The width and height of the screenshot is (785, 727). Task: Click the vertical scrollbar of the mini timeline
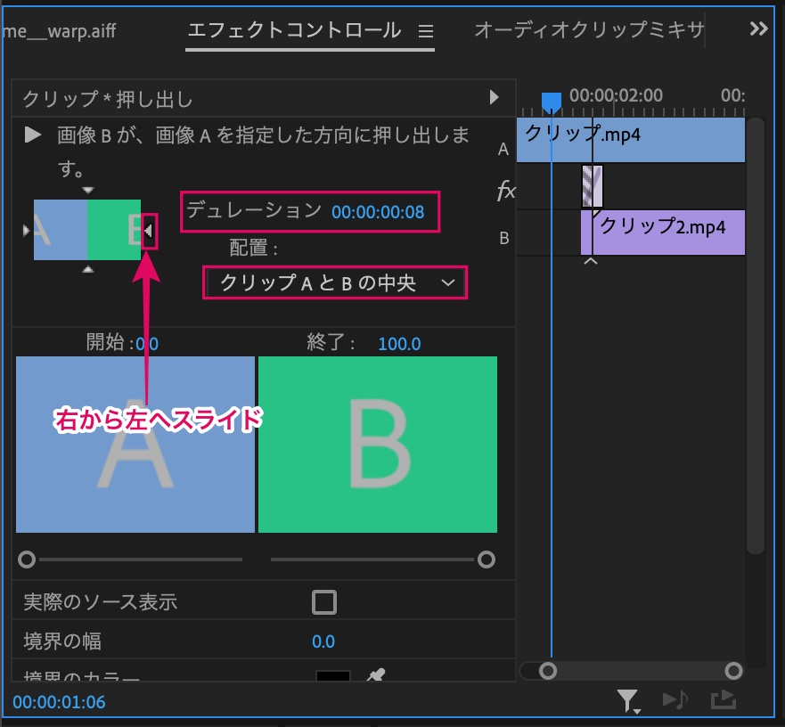coord(755,336)
